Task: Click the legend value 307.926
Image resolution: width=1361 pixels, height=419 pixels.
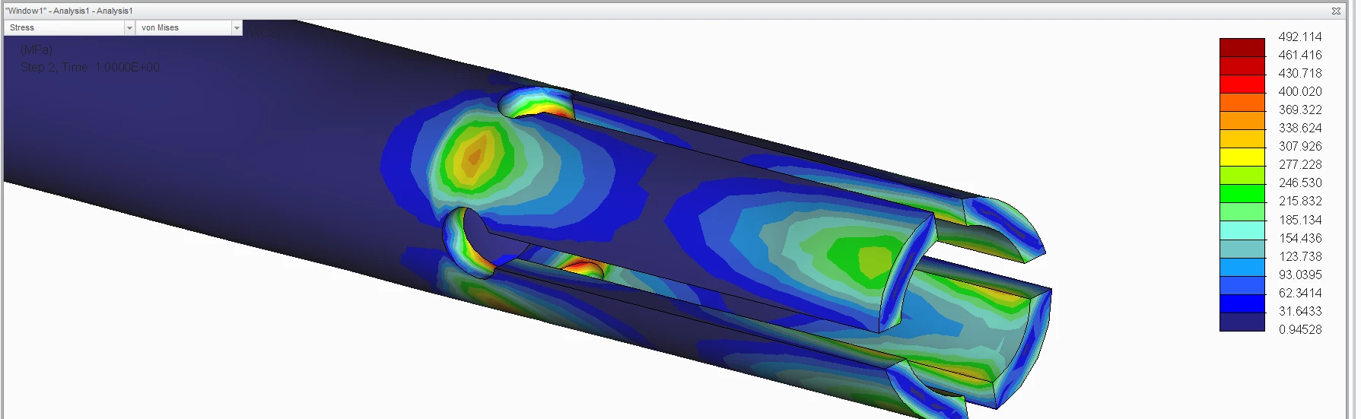Action: pyautogui.click(x=1299, y=146)
